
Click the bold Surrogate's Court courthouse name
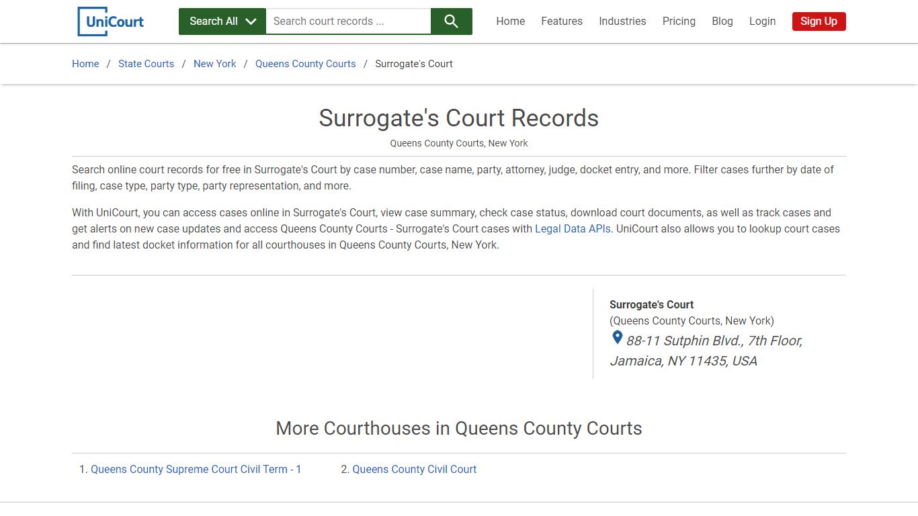(x=651, y=304)
